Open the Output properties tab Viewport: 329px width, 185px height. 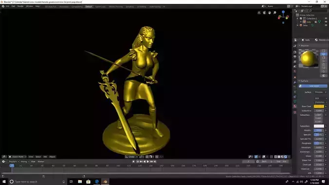[x=295, y=56]
